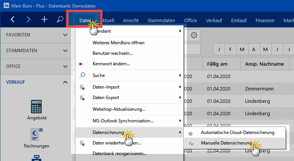Screen dimensions: 294x161
Task: Open the Daten-Export submenu
Action: point(129,98)
